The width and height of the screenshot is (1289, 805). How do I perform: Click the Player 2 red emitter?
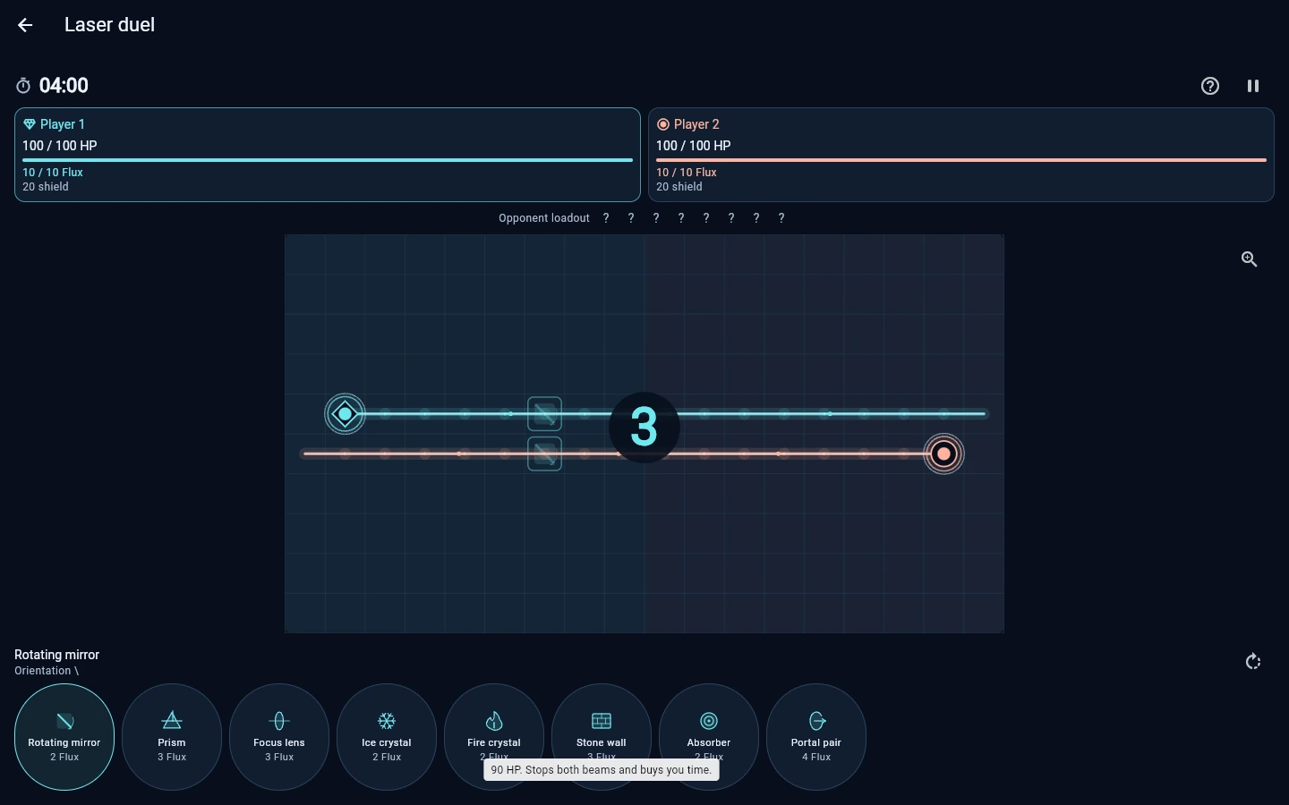pyautogui.click(x=943, y=453)
